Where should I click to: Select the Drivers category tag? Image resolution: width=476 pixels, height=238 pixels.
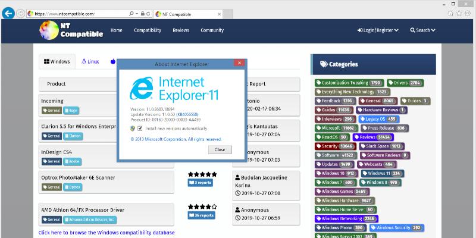pos(405,83)
